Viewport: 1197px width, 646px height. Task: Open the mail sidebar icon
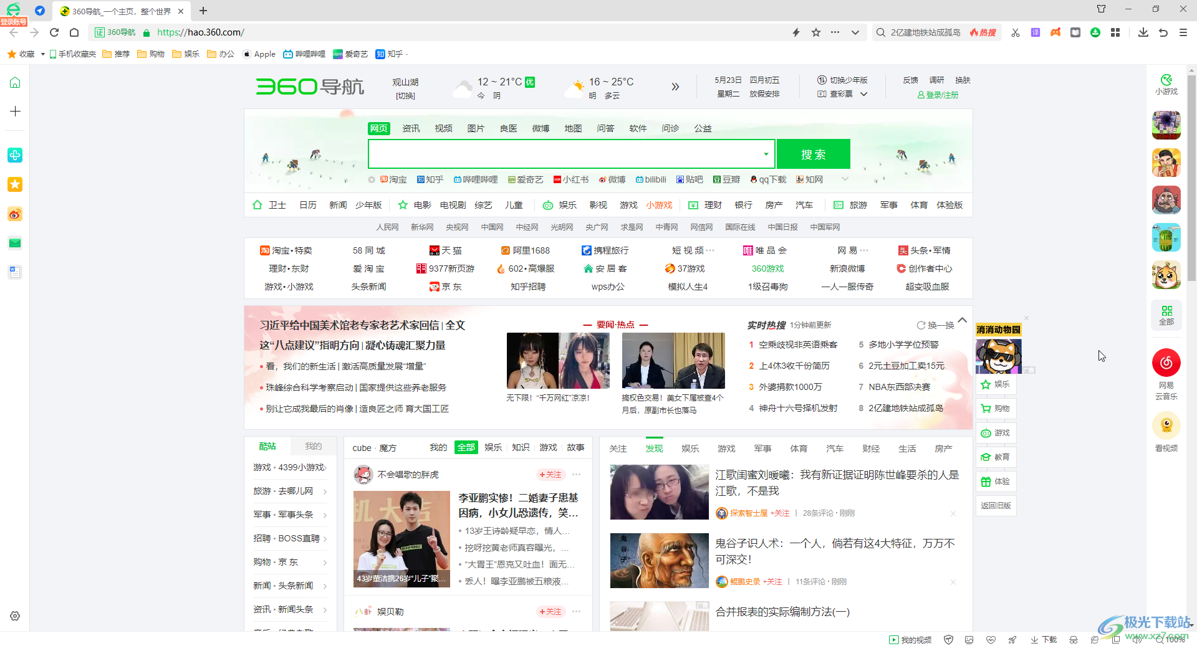coord(15,243)
